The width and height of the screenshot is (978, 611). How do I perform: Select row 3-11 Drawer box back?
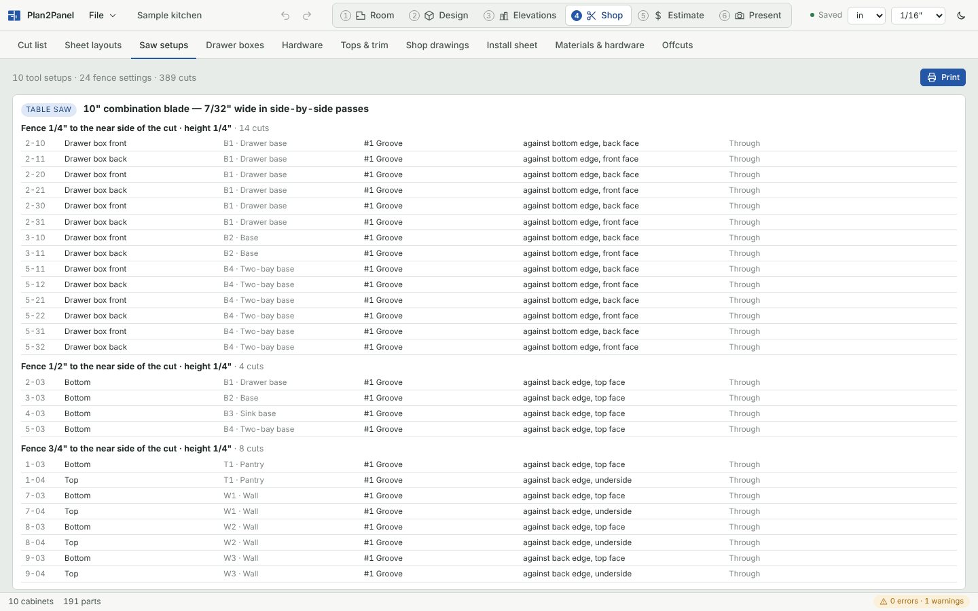[x=489, y=253]
